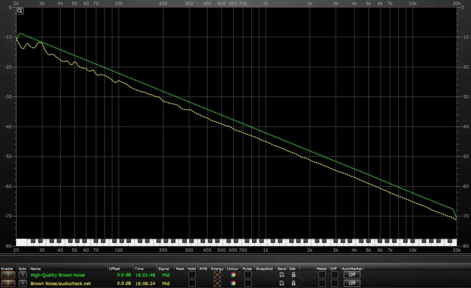Change Signal Mid setting for trace 1
Screen dimensions: 471x288
point(166,275)
